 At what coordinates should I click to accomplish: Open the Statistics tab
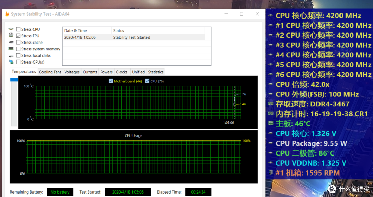point(155,72)
